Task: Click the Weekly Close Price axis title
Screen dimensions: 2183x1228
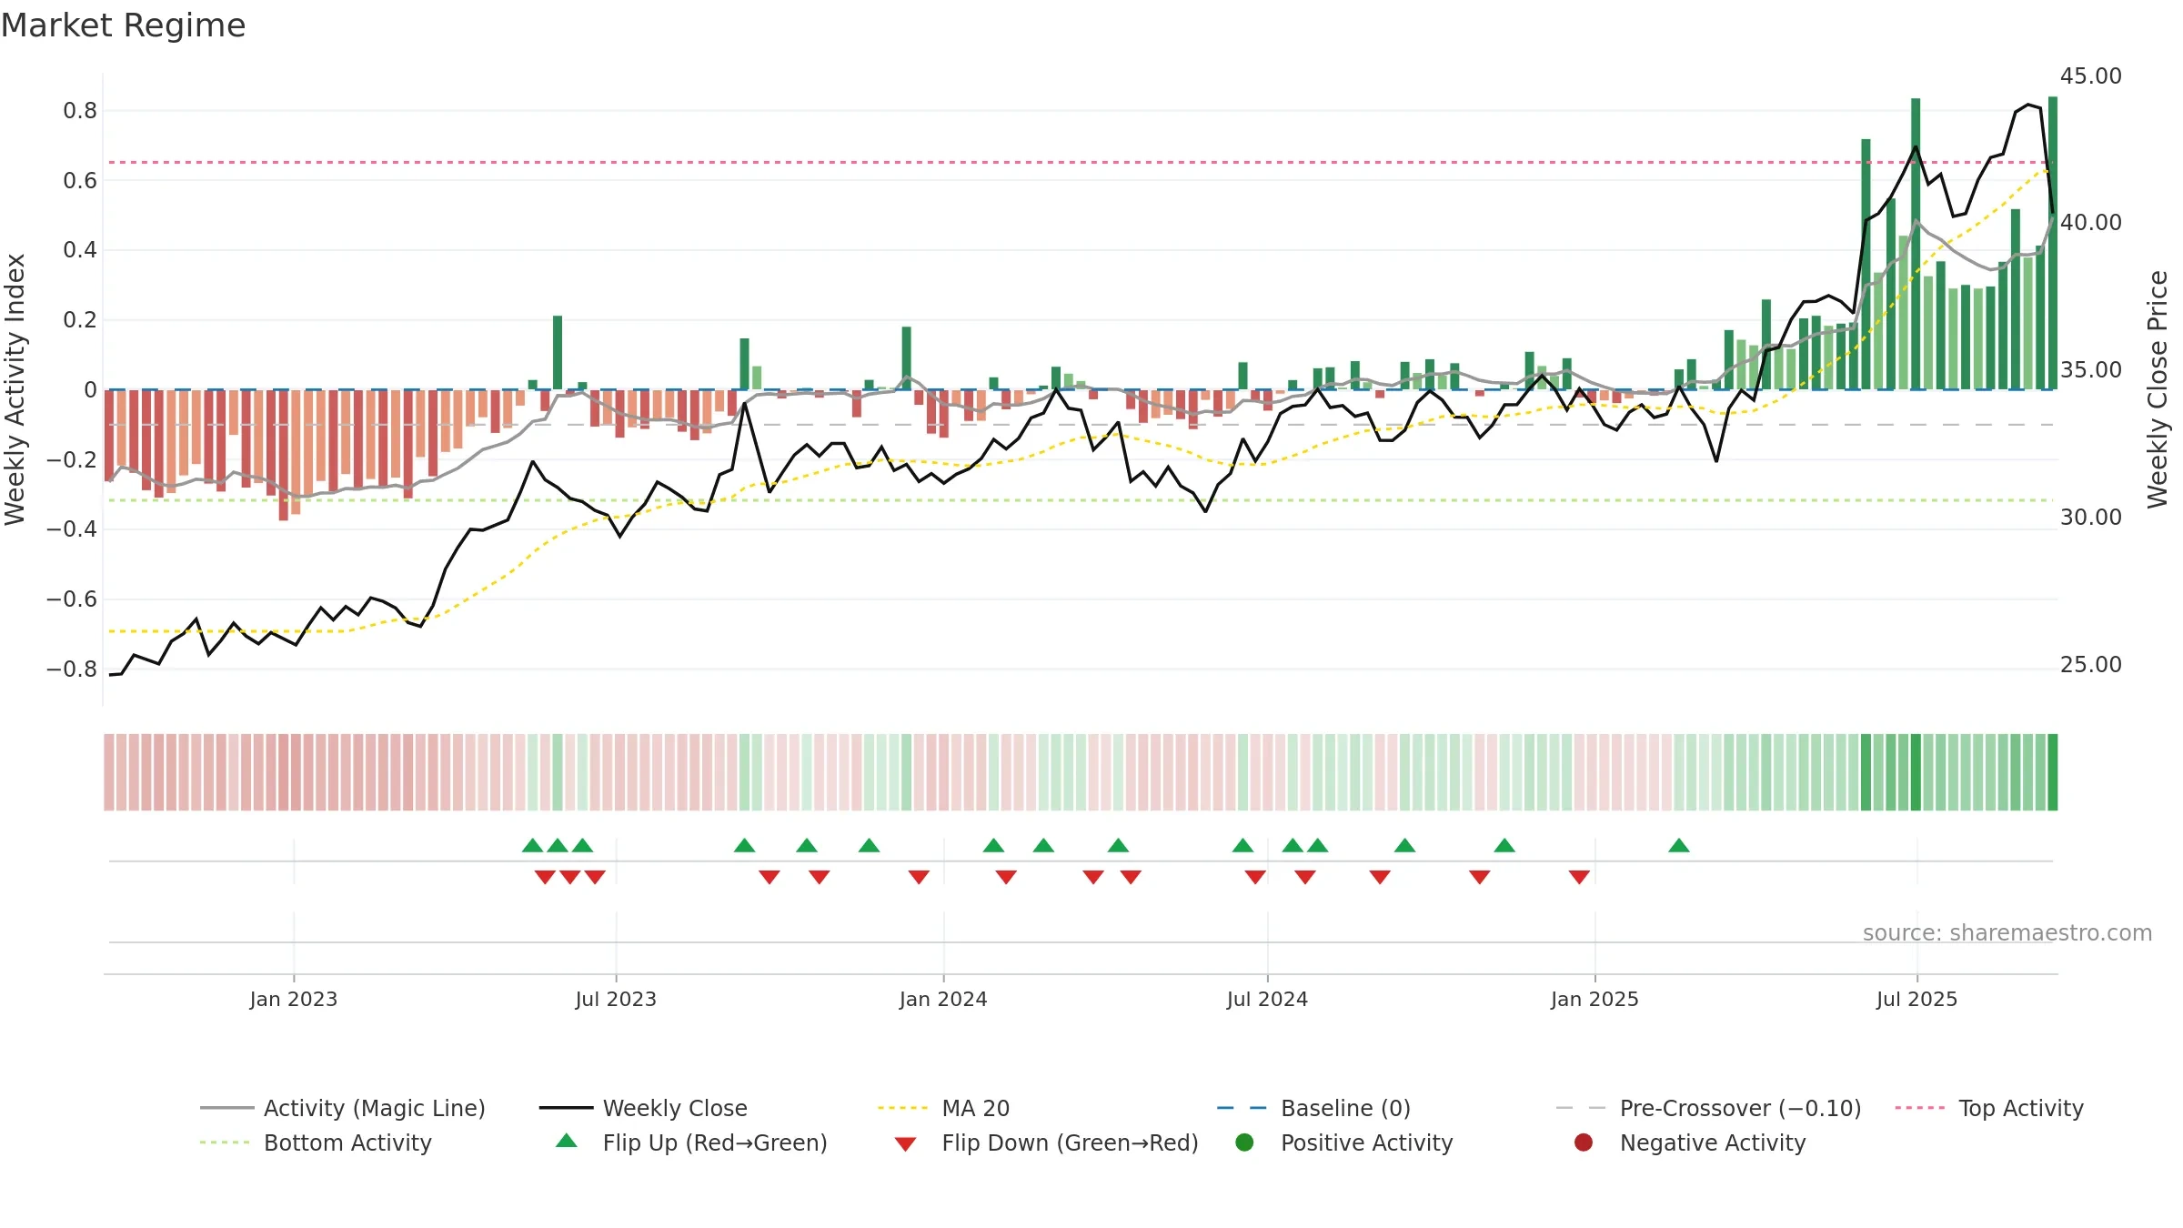Action: tap(2158, 389)
